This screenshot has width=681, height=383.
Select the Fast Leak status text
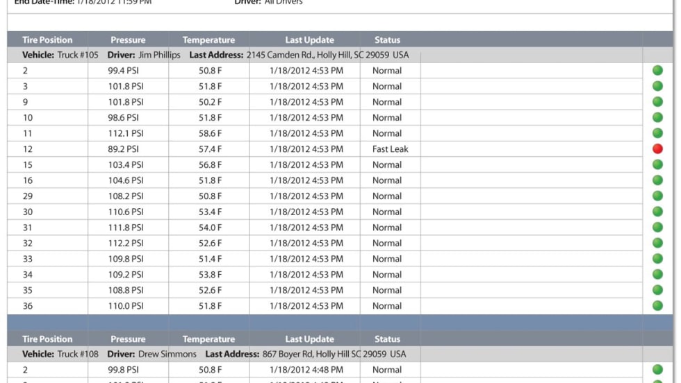390,149
